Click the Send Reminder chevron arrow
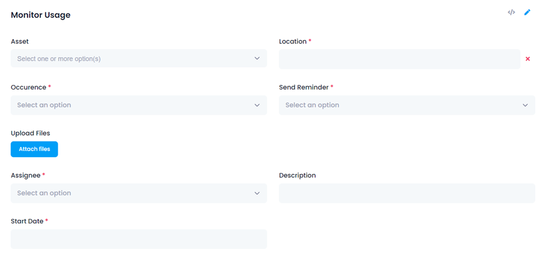Screen dimensions: 543x253 click(525, 105)
